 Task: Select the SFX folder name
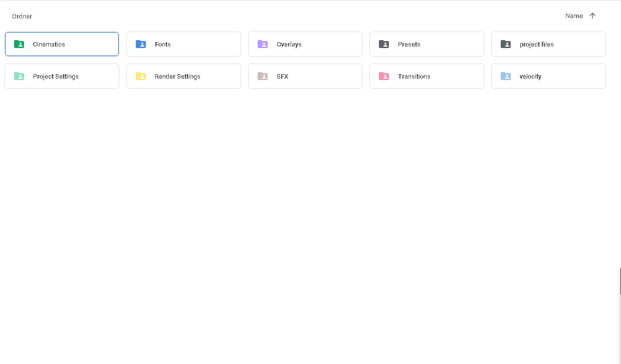(283, 76)
